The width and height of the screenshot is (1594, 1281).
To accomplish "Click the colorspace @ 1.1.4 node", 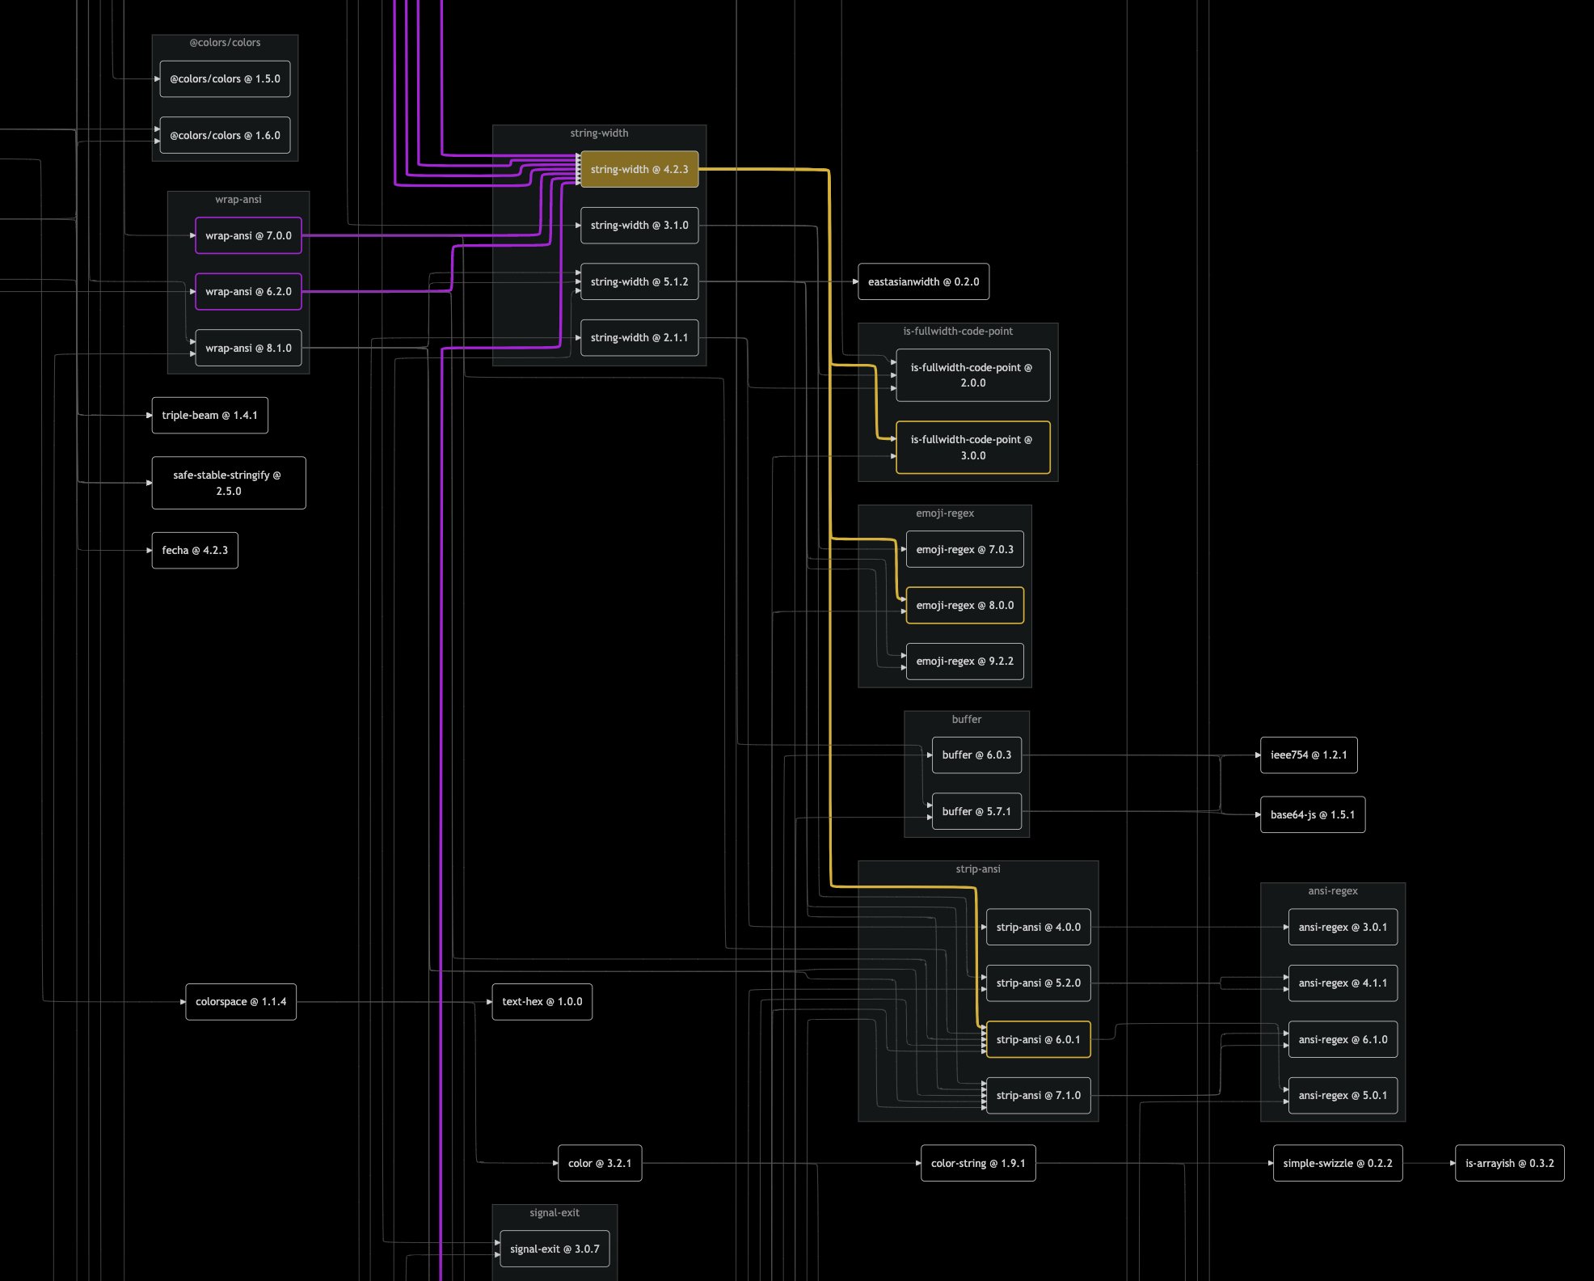I will click(x=241, y=1001).
